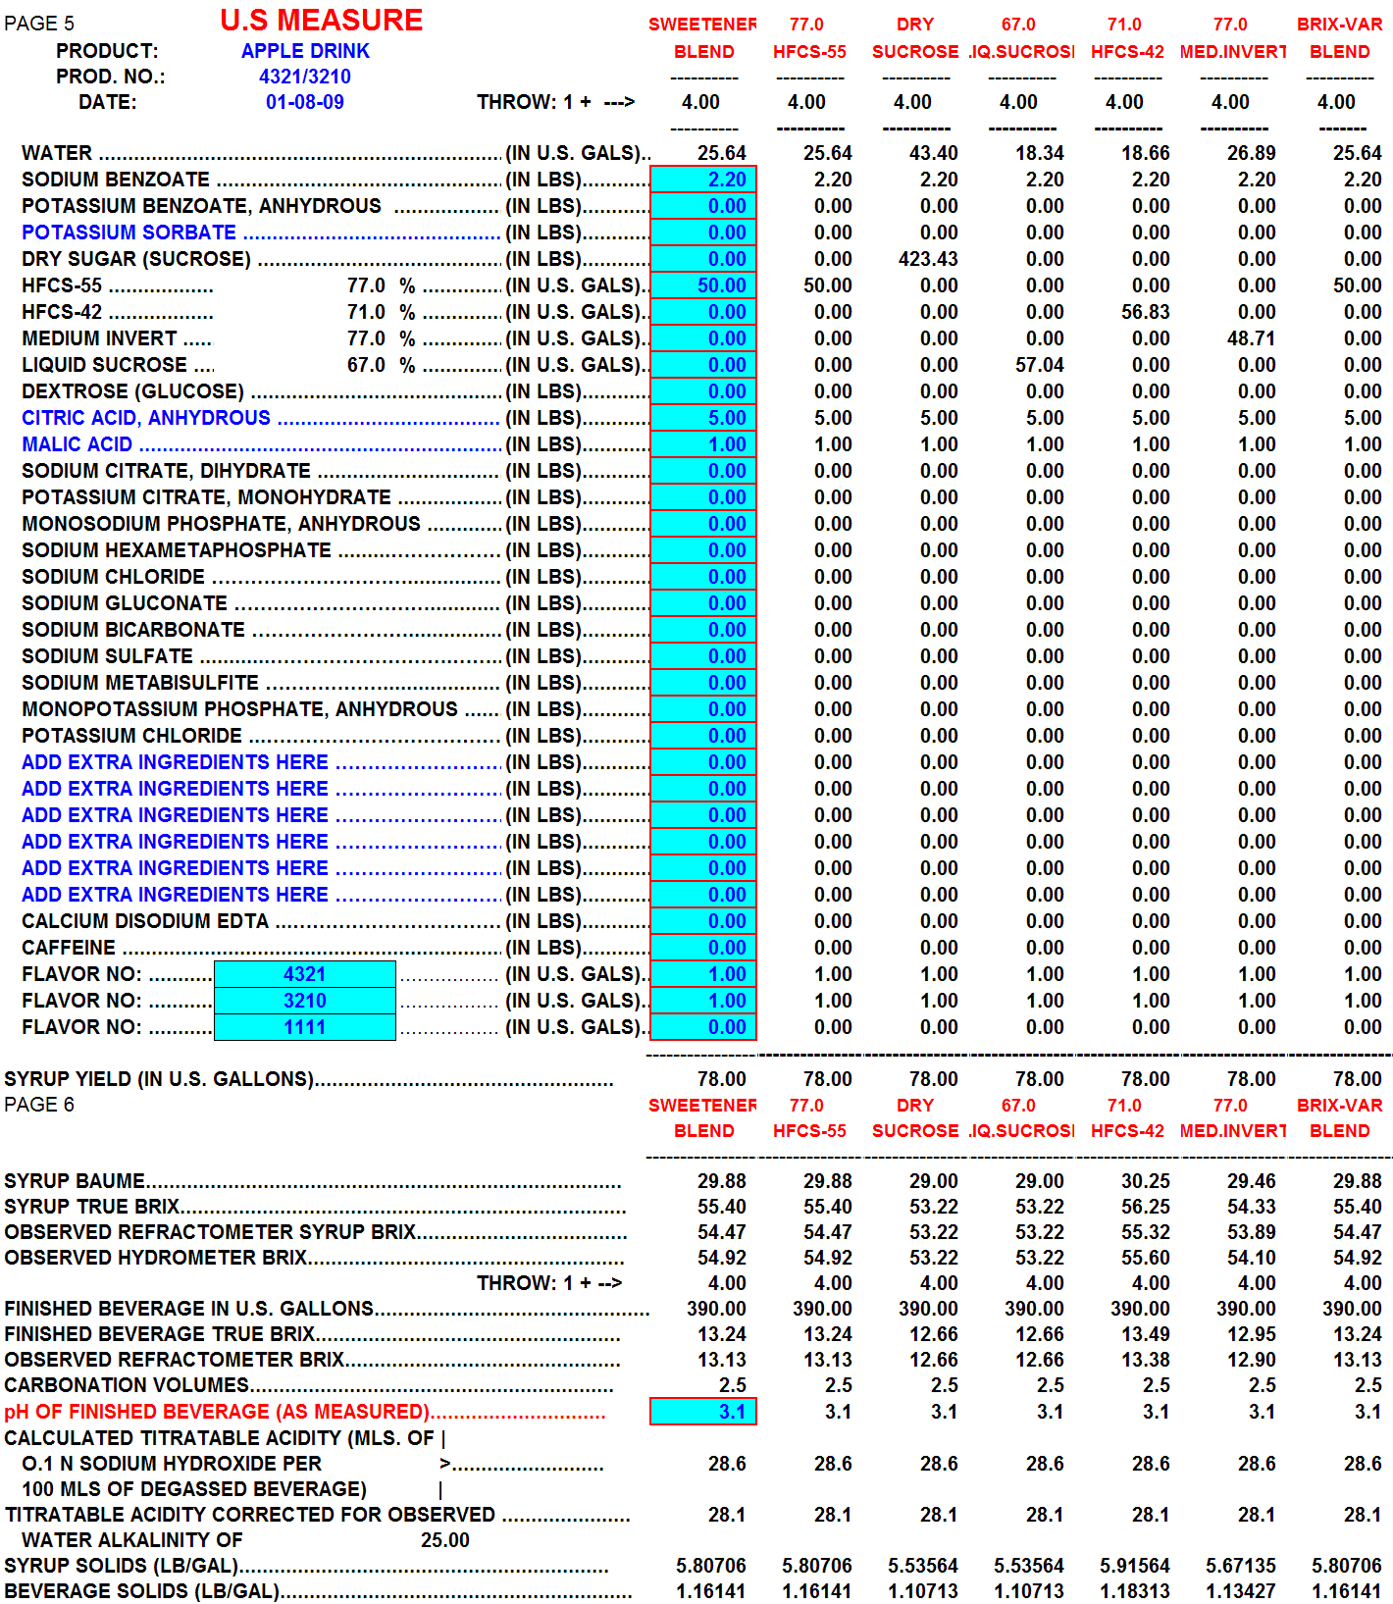
Task: Click the Potassium Sorbate cyan input cell
Action: [x=703, y=233]
